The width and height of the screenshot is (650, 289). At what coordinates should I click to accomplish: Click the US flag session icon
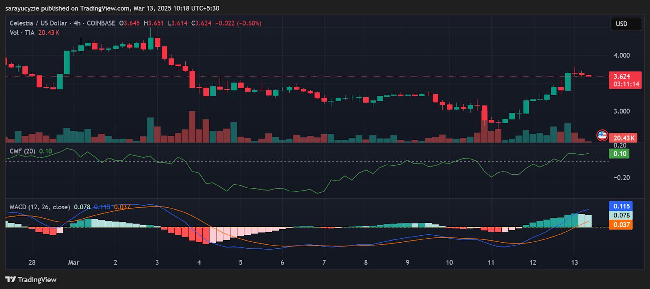[602, 135]
